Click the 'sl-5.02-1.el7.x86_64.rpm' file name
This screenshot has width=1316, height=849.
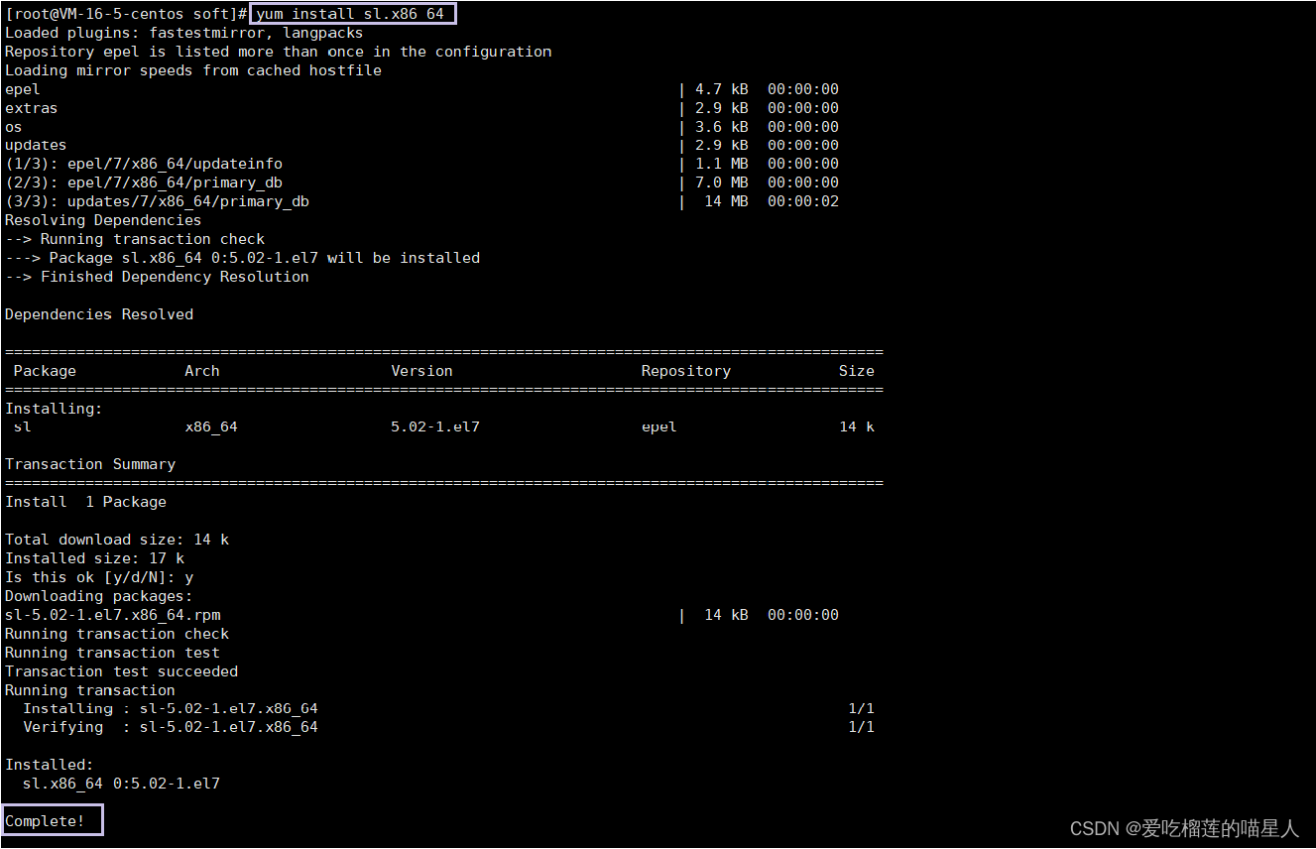click(112, 615)
